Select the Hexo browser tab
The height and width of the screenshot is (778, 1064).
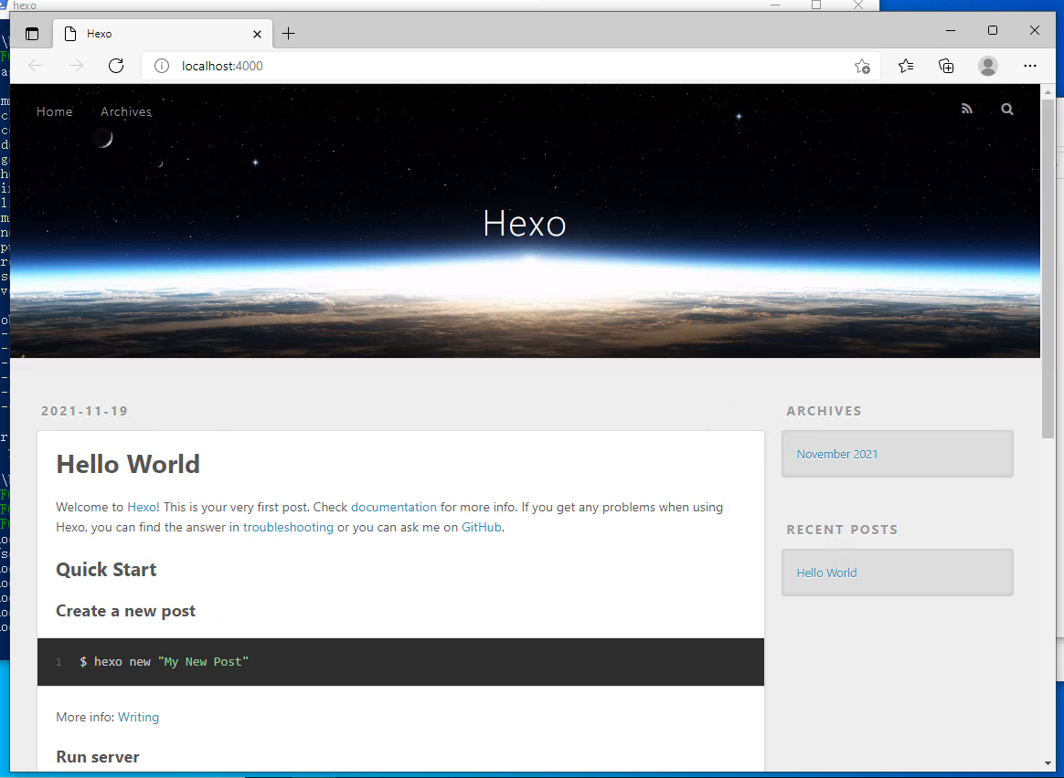point(163,33)
